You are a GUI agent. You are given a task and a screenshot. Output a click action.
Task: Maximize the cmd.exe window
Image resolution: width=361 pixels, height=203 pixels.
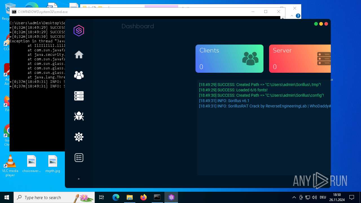pos(266,12)
